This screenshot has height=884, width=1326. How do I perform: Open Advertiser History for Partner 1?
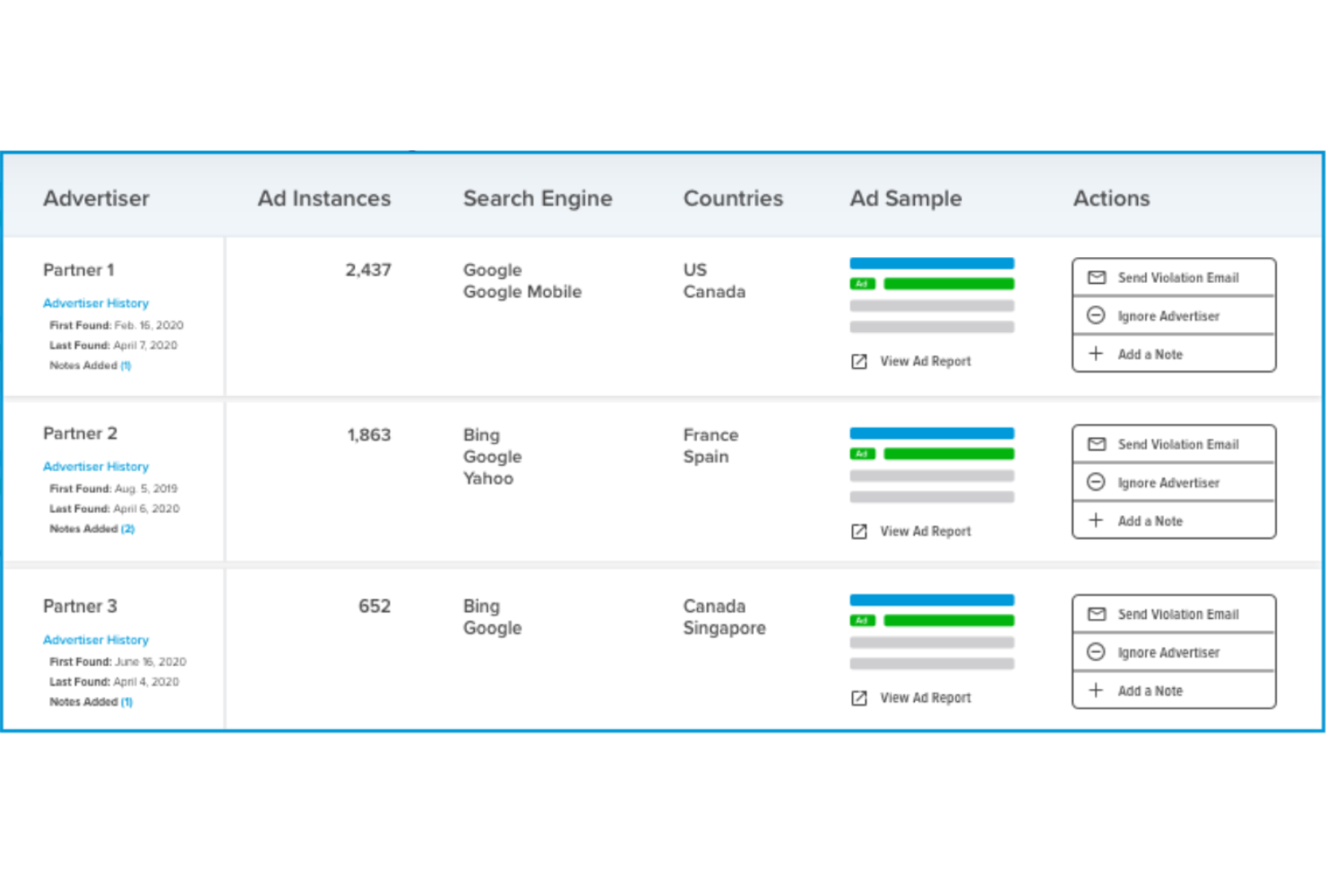96,303
